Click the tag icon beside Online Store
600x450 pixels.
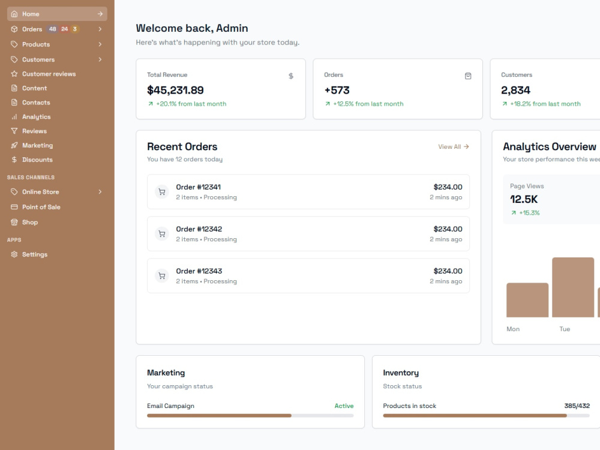point(14,192)
